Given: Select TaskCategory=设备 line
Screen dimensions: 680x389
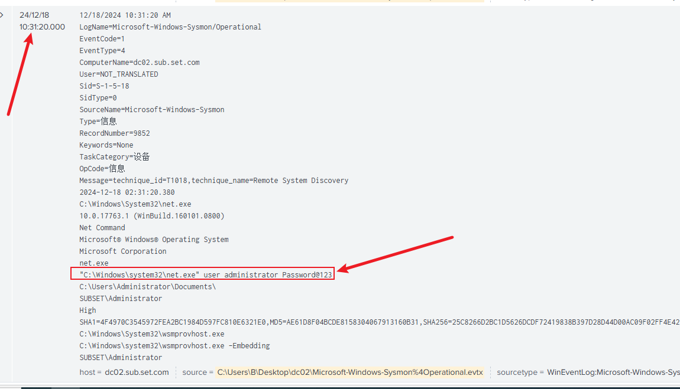Looking at the screenshot, I should pos(115,156).
